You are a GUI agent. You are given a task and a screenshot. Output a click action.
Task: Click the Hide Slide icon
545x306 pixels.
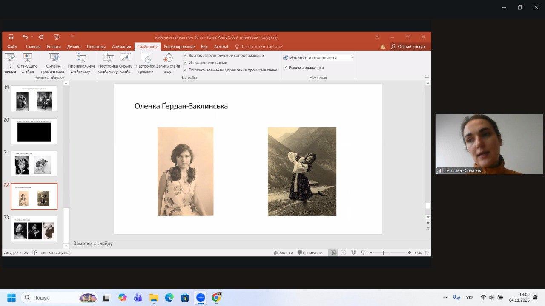(x=126, y=58)
